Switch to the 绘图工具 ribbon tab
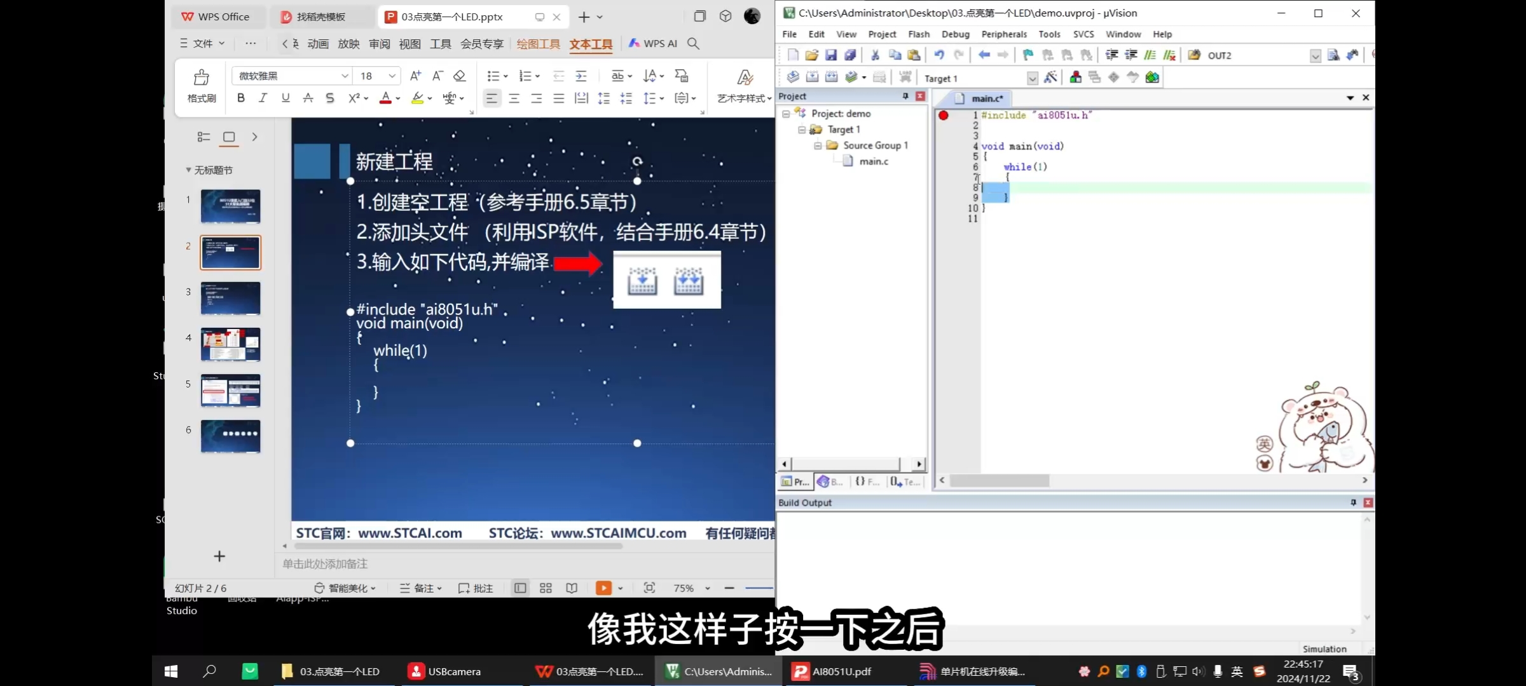Screen dimensions: 1526x686 pyautogui.click(x=538, y=44)
